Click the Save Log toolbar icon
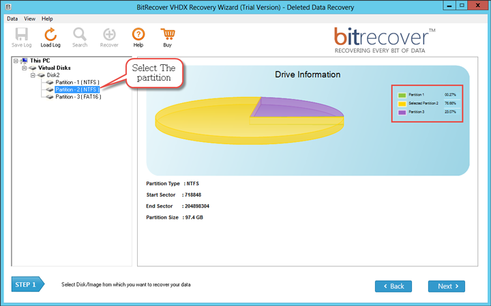The width and height of the screenshot is (491, 306). pyautogui.click(x=22, y=34)
